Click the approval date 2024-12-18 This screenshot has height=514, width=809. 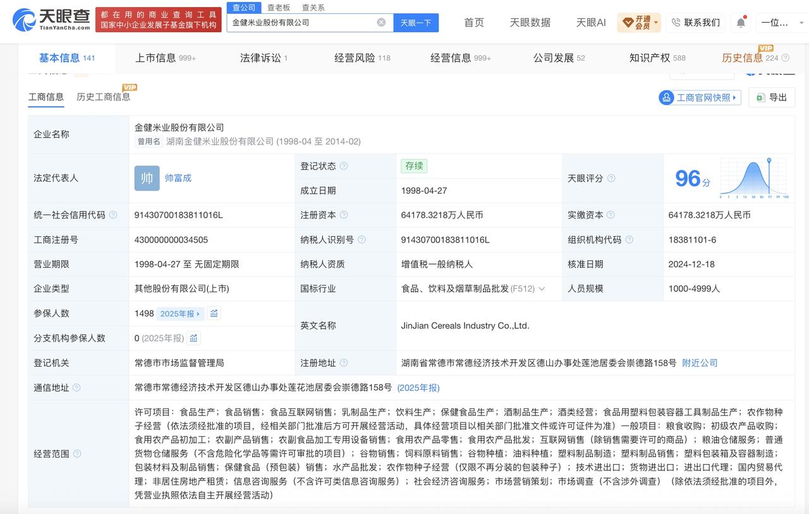[x=693, y=264]
